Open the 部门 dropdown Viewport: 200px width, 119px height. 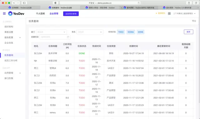[x=51, y=32]
